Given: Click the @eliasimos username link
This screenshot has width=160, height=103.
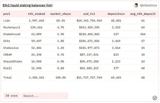Looking at the screenshot, I should click(x=148, y=5).
